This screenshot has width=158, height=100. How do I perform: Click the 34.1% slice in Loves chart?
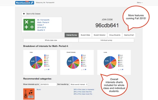click(107, 61)
